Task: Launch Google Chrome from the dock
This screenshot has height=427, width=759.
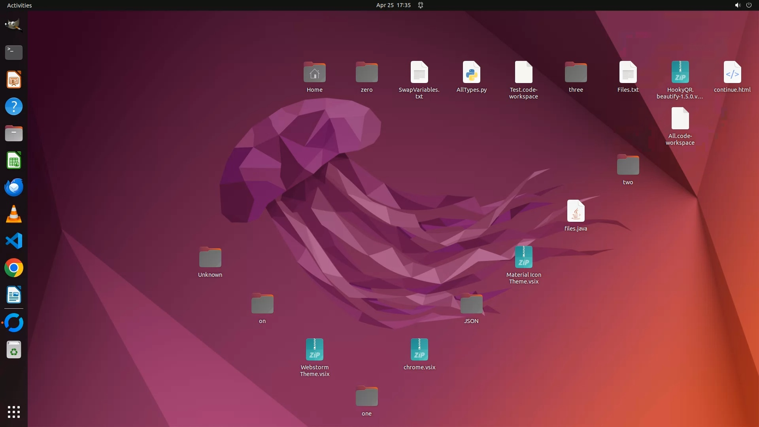Action: coord(13,268)
